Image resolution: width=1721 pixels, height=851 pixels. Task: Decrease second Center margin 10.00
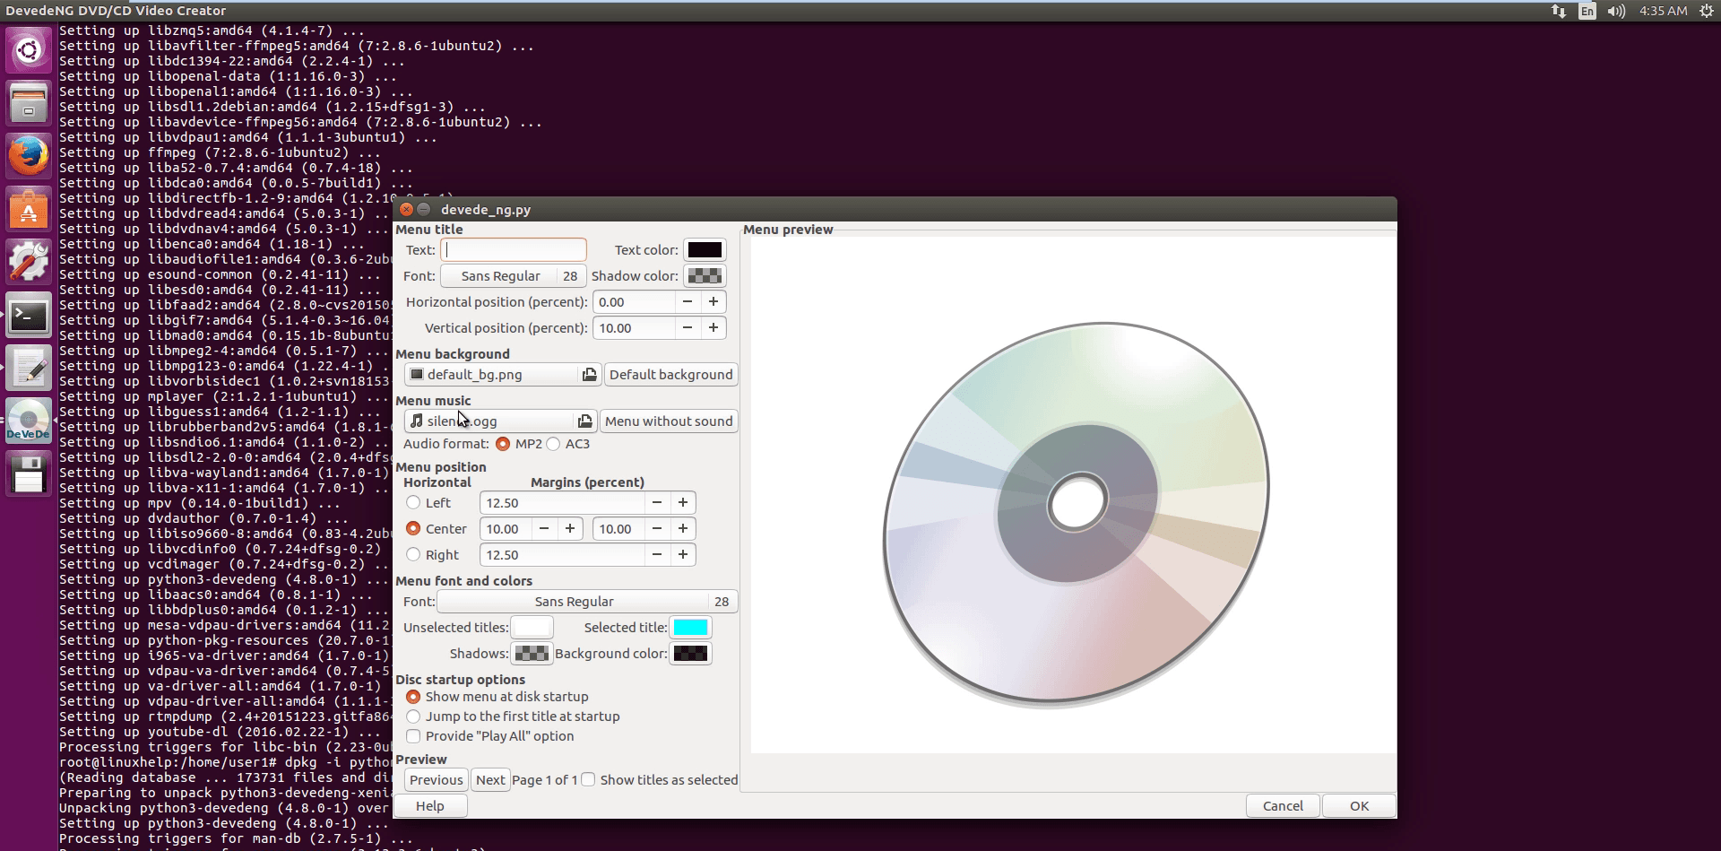(x=657, y=529)
